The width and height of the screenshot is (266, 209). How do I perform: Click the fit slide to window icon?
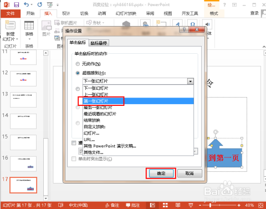261,205
